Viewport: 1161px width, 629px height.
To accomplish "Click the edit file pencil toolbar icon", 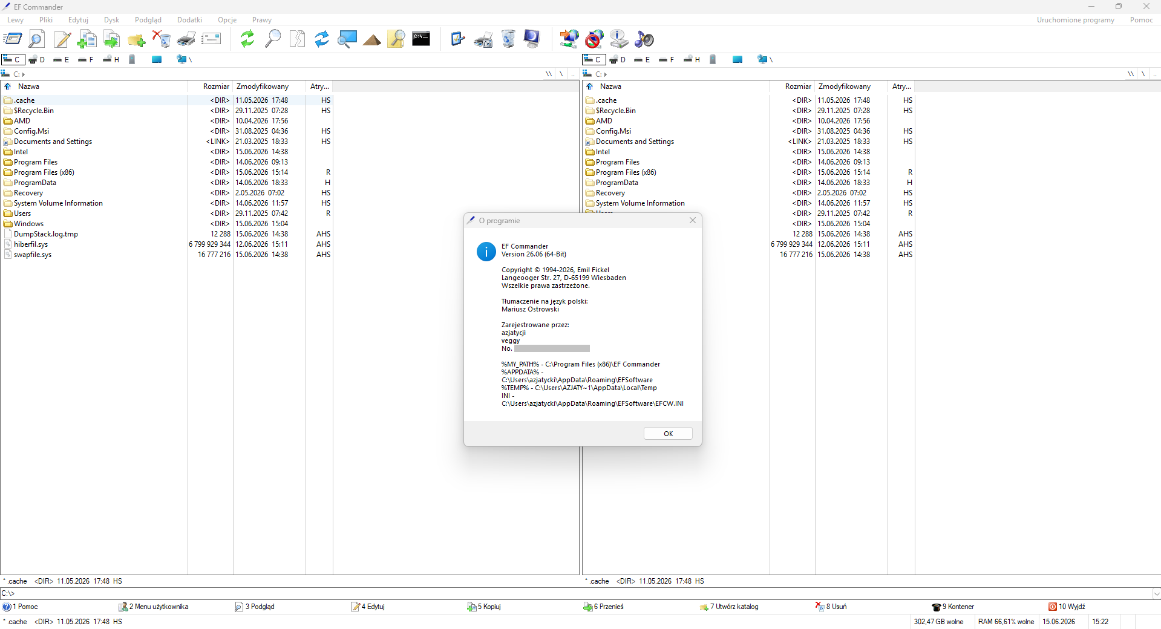I will 62,39.
